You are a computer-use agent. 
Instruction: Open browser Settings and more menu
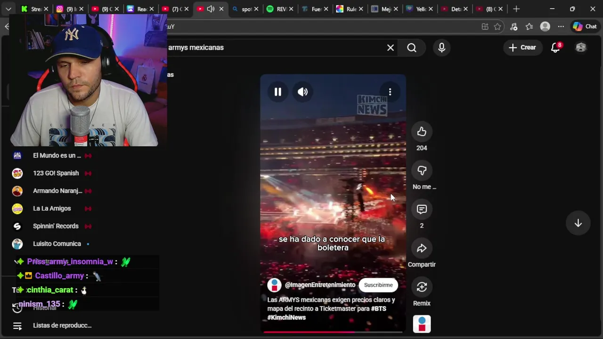561,27
